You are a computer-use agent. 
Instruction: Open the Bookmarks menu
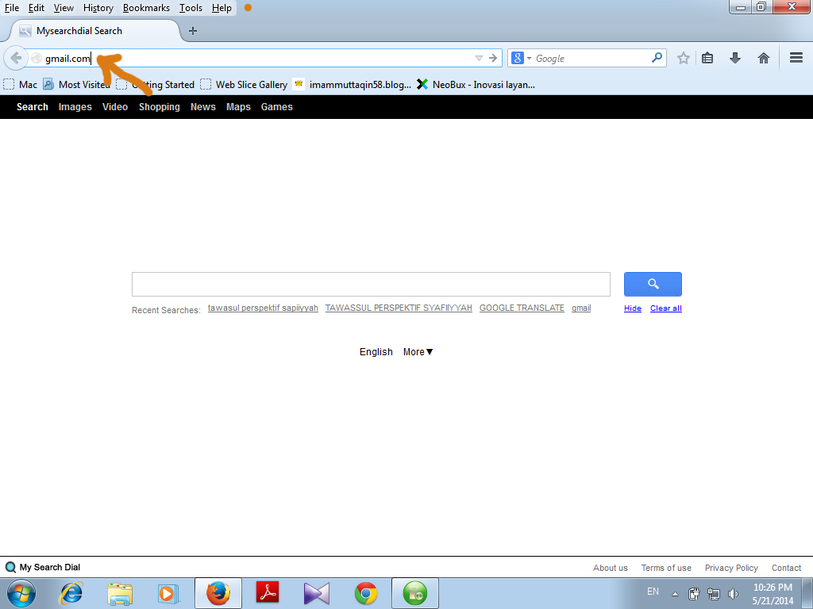point(146,7)
